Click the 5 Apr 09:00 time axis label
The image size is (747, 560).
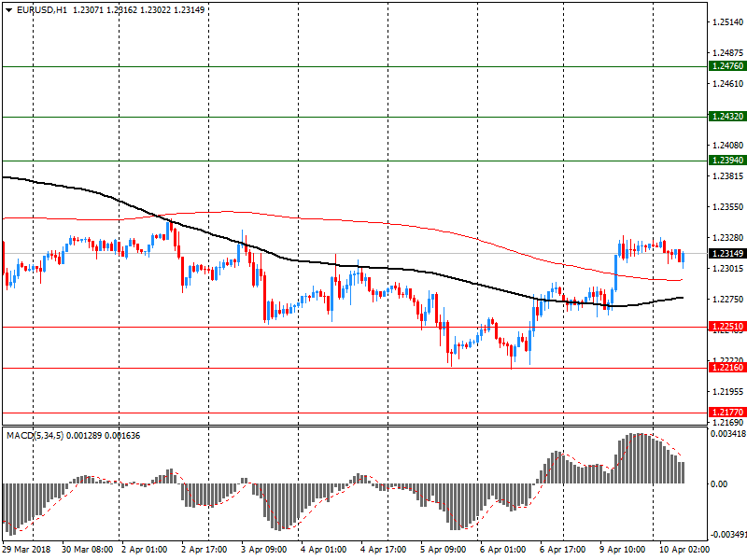[x=443, y=549]
